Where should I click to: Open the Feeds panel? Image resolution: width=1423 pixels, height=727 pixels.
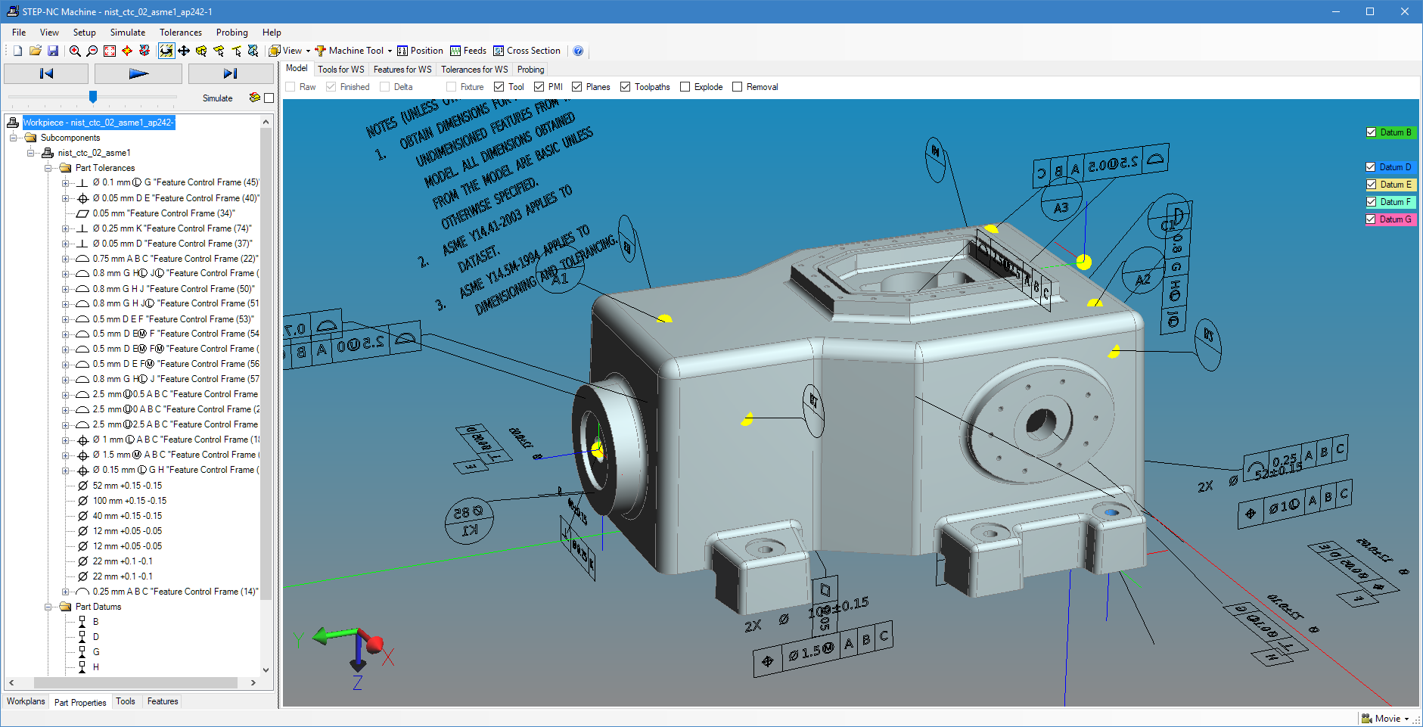point(468,51)
